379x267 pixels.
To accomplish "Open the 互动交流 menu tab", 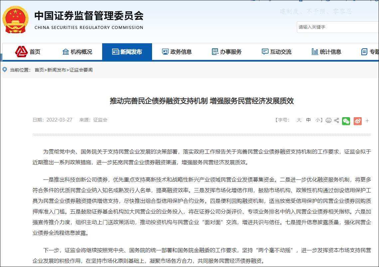I will tap(277, 52).
